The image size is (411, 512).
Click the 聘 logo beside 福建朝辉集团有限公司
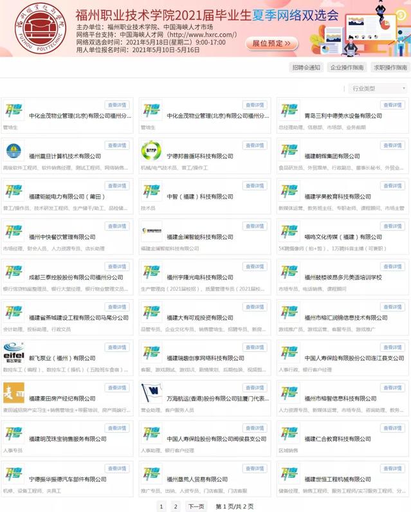click(289, 151)
